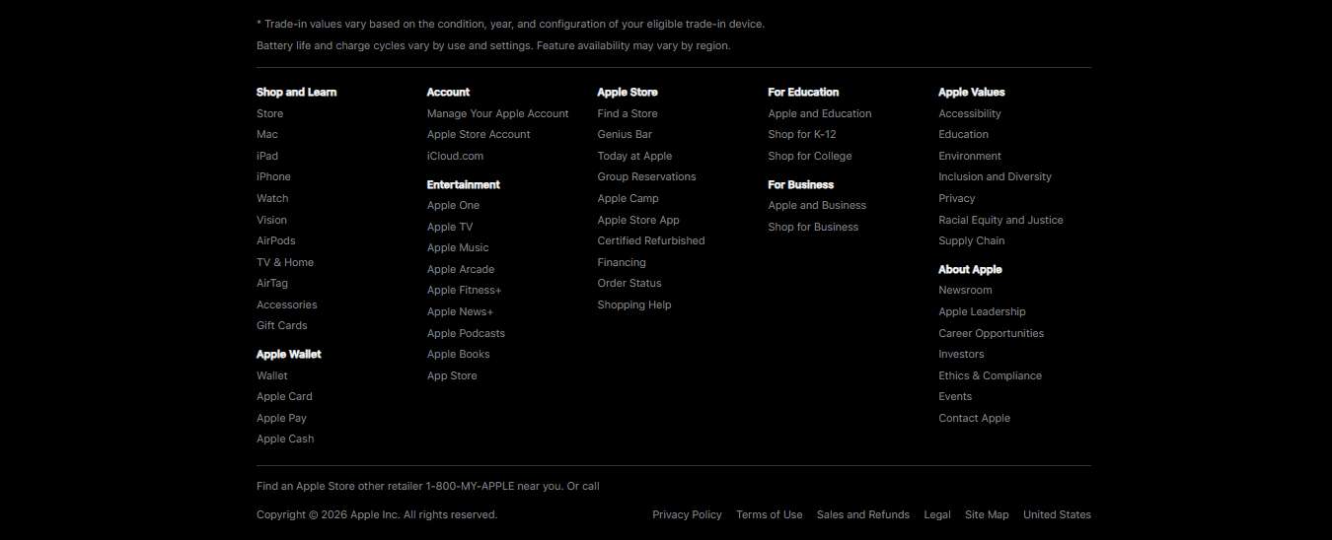The image size is (1332, 540).
Task: Go to Apple Store Account link
Action: [x=479, y=134]
